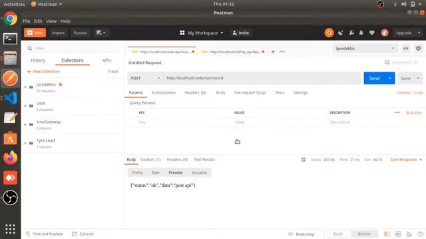
Task: Open the new window icon dropdown
Action: click(101, 33)
